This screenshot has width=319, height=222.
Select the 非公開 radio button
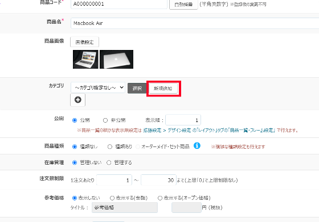tap(105, 120)
